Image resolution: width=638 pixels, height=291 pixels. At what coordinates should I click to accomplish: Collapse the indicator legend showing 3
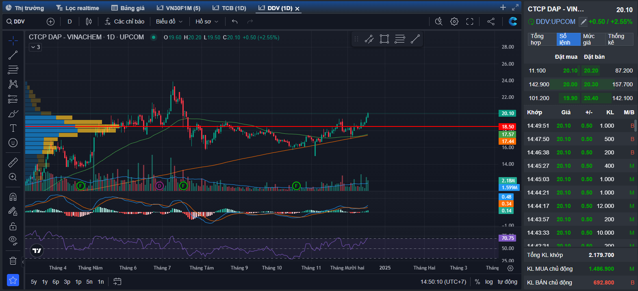(35, 47)
